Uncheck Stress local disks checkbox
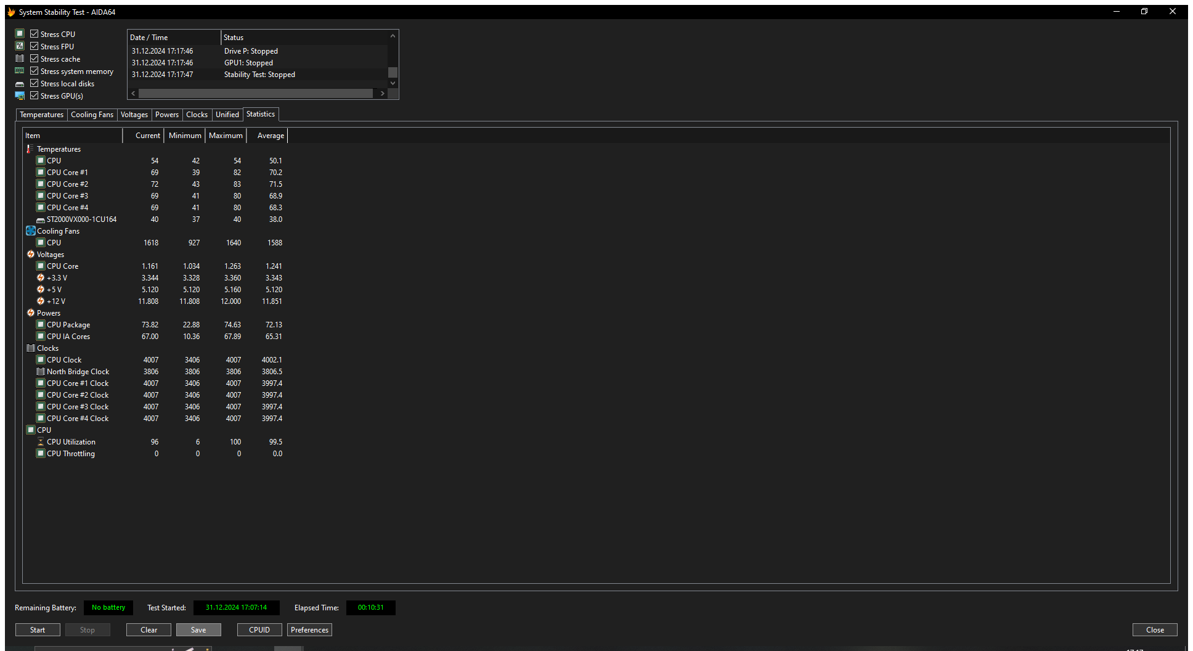Viewport: 1193px width, 651px height. (35, 83)
